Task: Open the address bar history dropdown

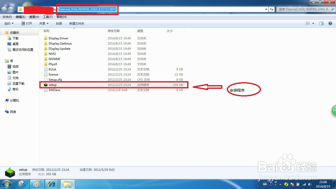Action: pos(266,9)
